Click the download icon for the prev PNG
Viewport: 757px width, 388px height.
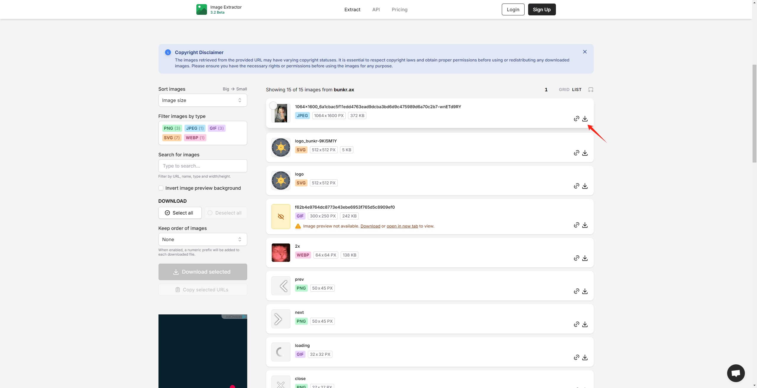[585, 291]
